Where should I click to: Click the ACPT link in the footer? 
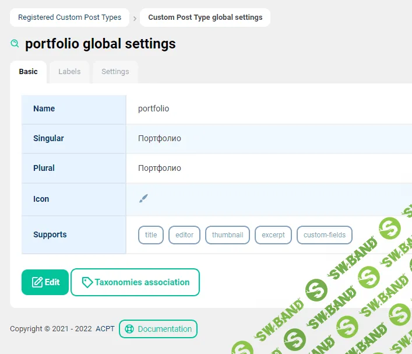point(105,329)
